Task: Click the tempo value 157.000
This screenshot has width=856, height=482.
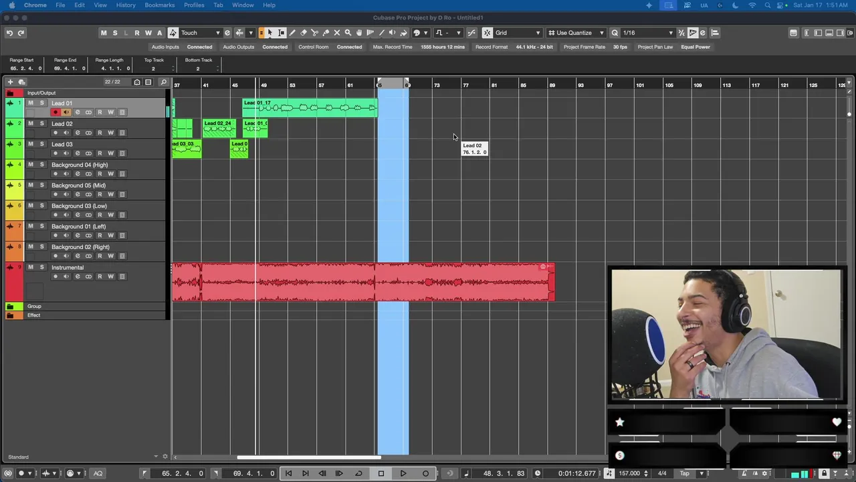Action: (x=629, y=473)
